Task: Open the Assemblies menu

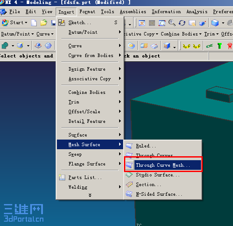Action: coord(133,11)
